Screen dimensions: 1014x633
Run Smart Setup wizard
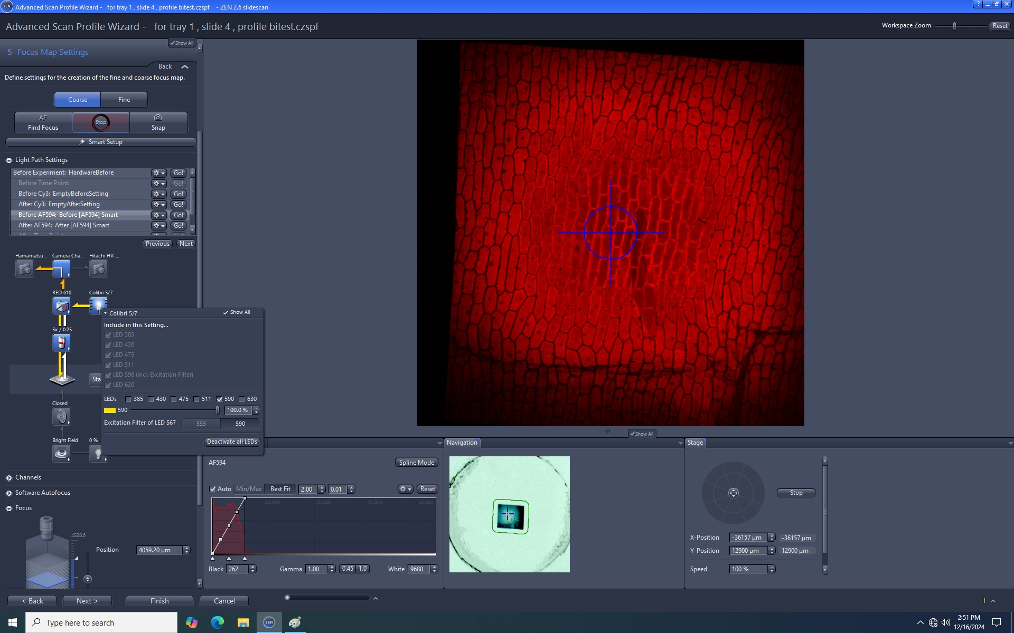point(100,142)
